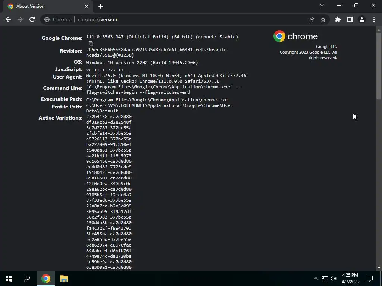This screenshot has width=382, height=286.
Task: Click the Google Chrome label
Action: click(x=62, y=38)
